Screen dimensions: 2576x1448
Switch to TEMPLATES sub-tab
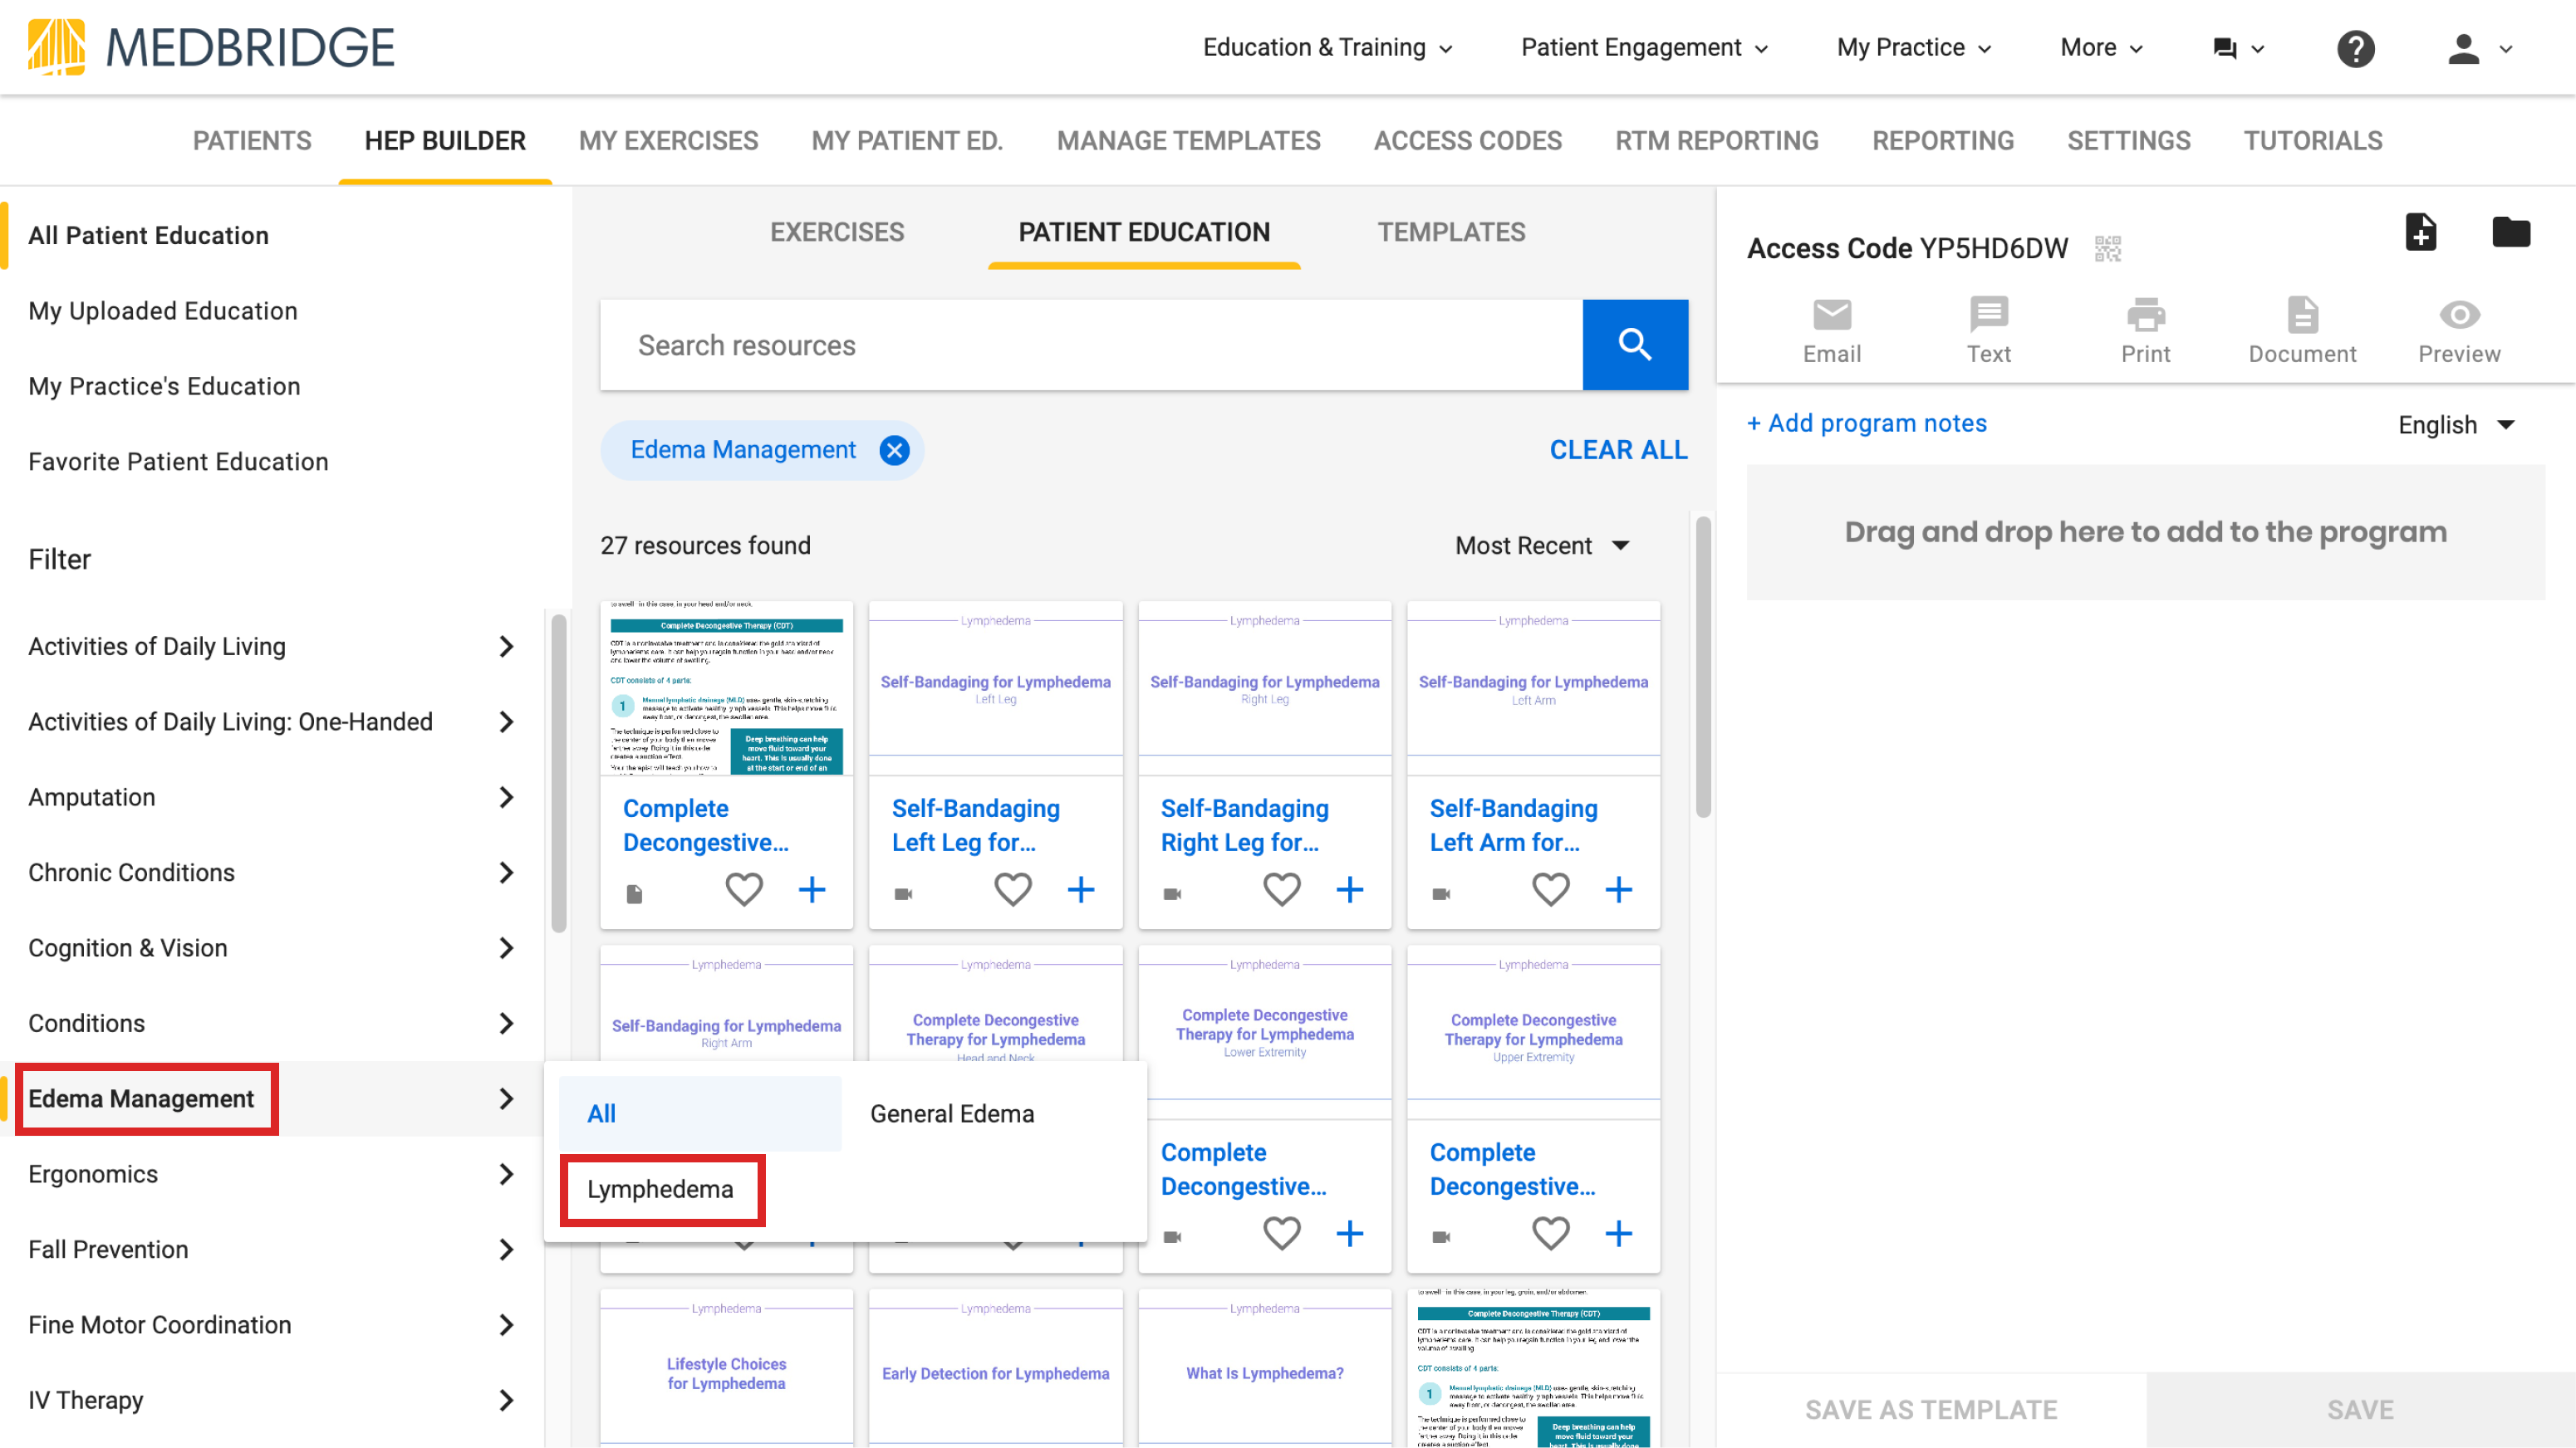tap(1450, 232)
